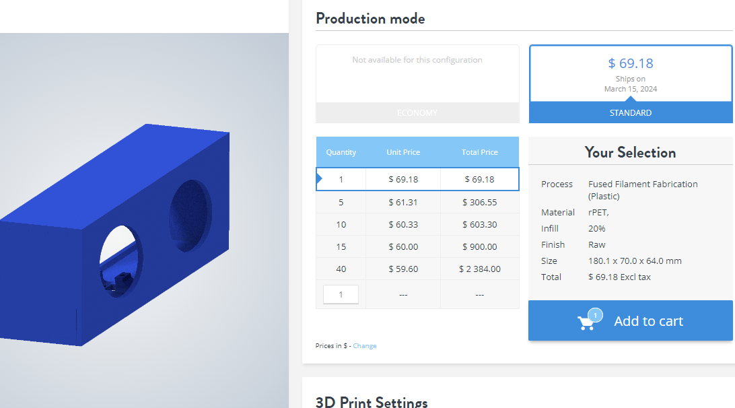This screenshot has height=408, width=735.
Task: Select the STANDARD production mode card
Action: pos(631,83)
